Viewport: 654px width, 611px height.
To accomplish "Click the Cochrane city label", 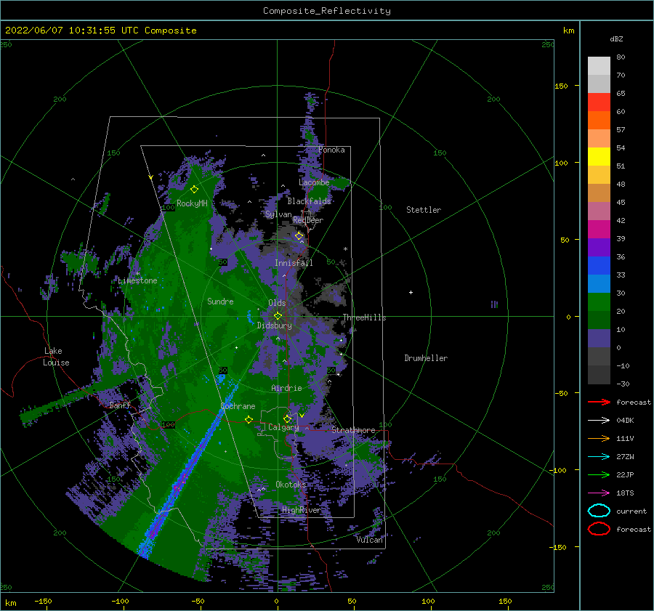I will [238, 406].
